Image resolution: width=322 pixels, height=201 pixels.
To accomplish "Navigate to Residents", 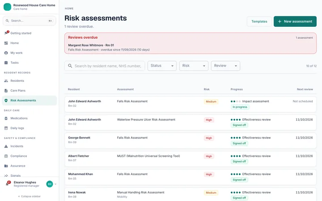I will coord(30,81).
